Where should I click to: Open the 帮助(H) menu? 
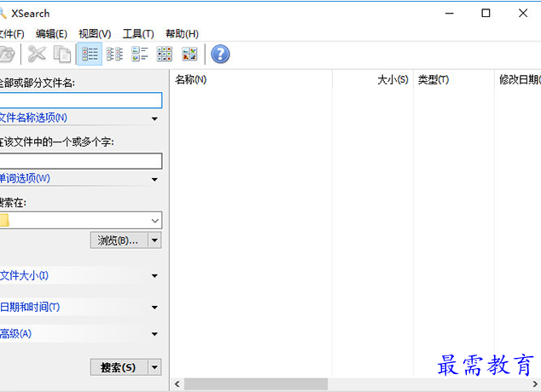pyautogui.click(x=182, y=34)
